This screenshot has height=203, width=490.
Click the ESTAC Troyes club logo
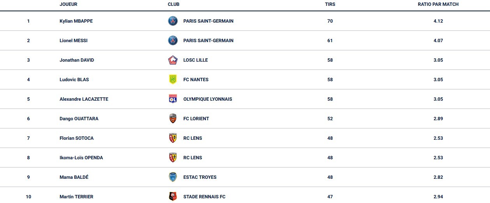(173, 177)
